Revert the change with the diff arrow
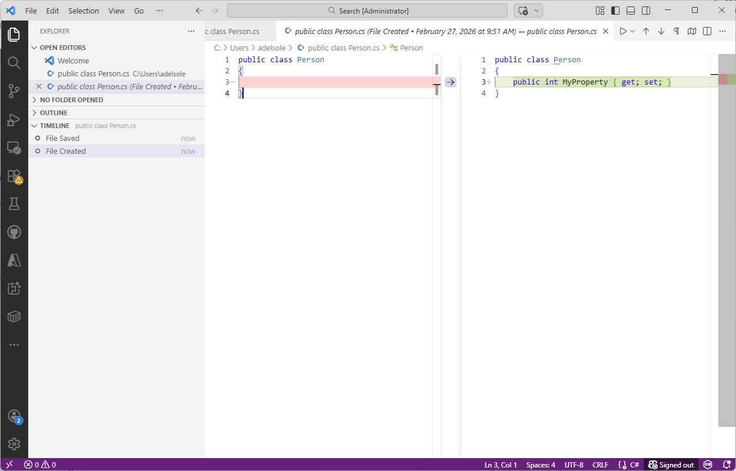Viewport: 736px width, 471px height. click(x=451, y=82)
